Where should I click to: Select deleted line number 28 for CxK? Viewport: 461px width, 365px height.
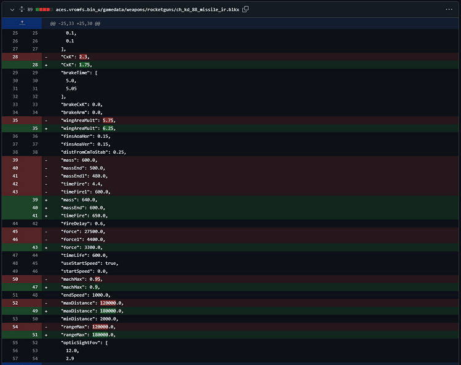pos(14,57)
